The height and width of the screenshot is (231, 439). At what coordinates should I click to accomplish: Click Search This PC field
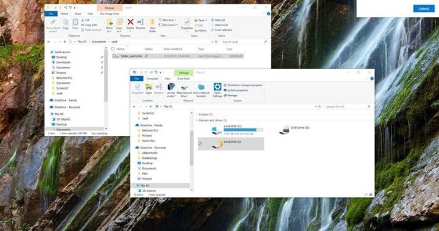click(x=348, y=107)
